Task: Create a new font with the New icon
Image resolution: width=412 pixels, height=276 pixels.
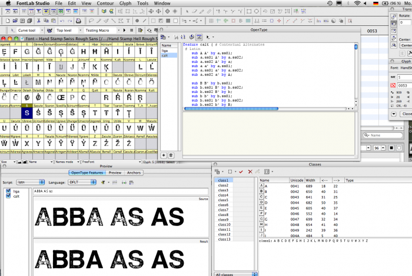Action: [8, 21]
